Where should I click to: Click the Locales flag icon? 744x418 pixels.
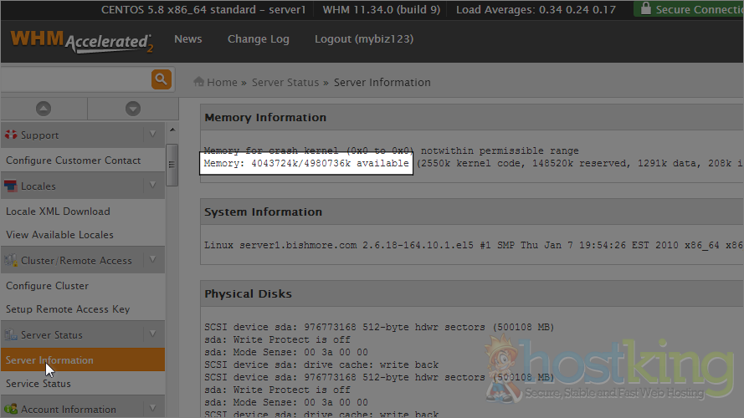pyautogui.click(x=11, y=186)
